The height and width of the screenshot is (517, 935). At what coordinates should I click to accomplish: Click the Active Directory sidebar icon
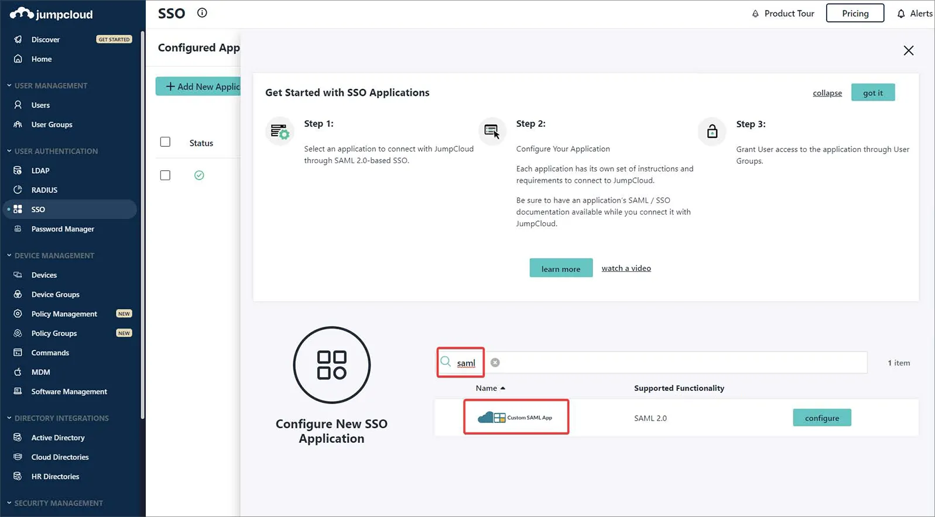18,437
